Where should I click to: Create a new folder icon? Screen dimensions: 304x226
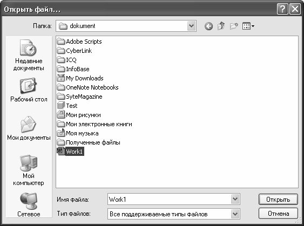[234, 26]
